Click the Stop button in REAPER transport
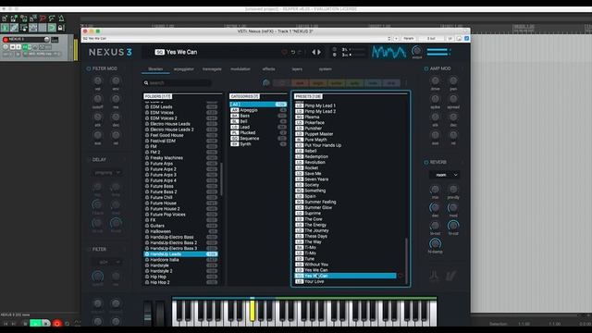This screenshot has height=333, width=592. (x=25, y=324)
